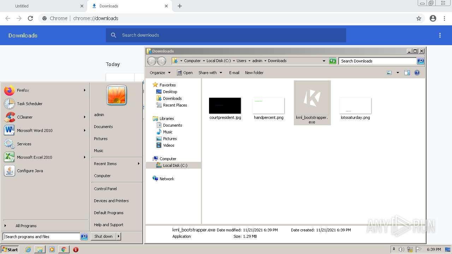Screen dimensions: 452x254
Task: Open Windows Media Player from taskbar
Action: click(x=52, y=249)
